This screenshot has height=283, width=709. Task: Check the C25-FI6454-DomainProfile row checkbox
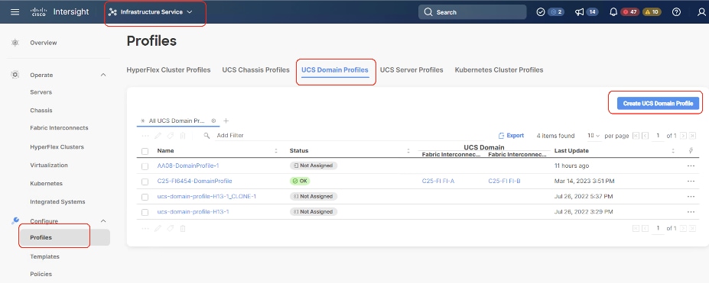click(x=145, y=182)
